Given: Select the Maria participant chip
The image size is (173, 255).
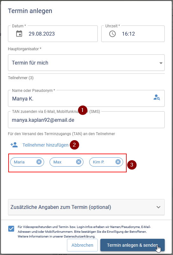Looking at the screenshot, I should [27, 162].
